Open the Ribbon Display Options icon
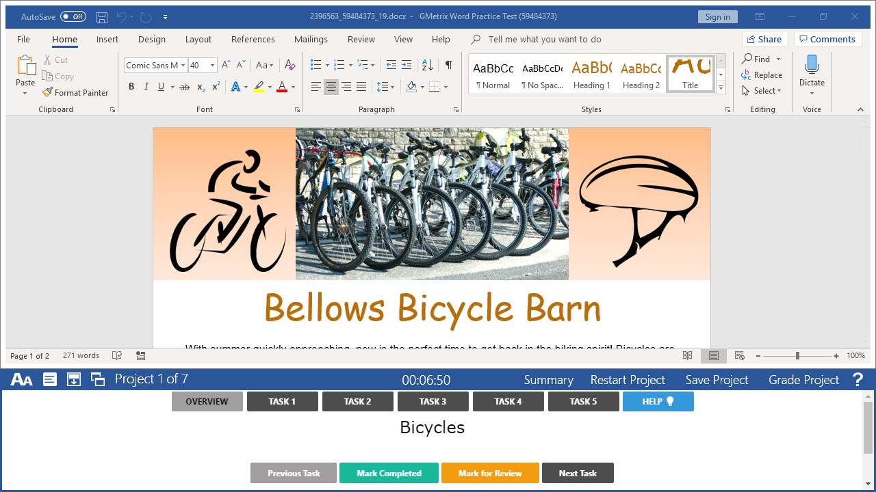Image resolution: width=876 pixels, height=492 pixels. point(760,17)
